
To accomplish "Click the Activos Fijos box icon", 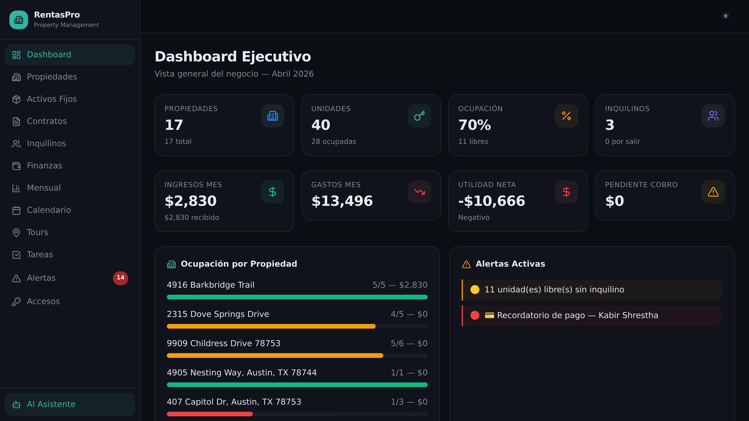I will tap(16, 99).
